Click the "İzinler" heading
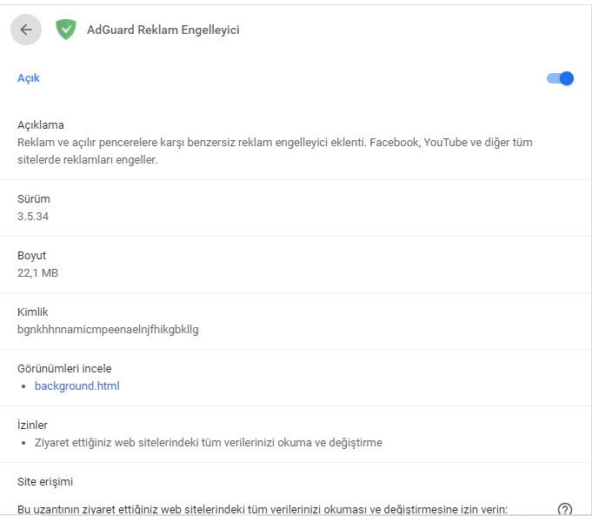Viewport: 592px width, 516px height. click(x=32, y=425)
